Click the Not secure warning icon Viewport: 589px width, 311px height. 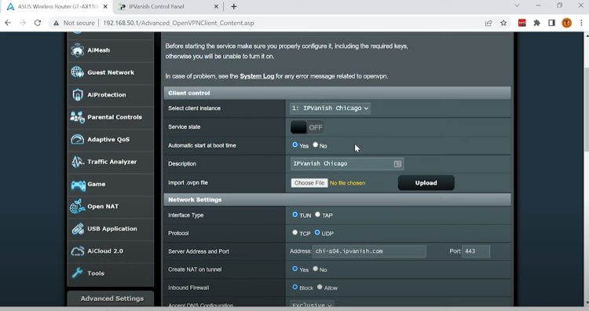point(56,23)
